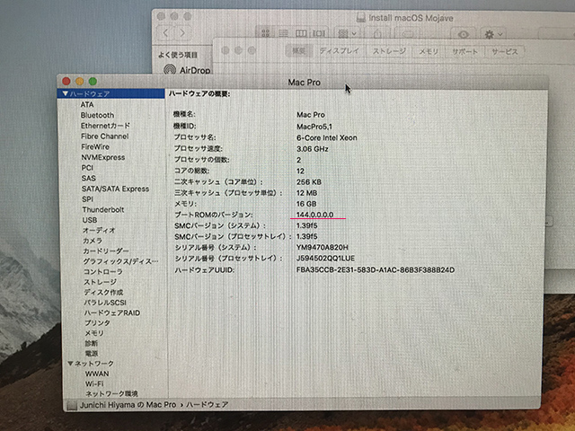Select WWAN under ネットワーク
Viewport: 575px width, 431px height.
[97, 374]
